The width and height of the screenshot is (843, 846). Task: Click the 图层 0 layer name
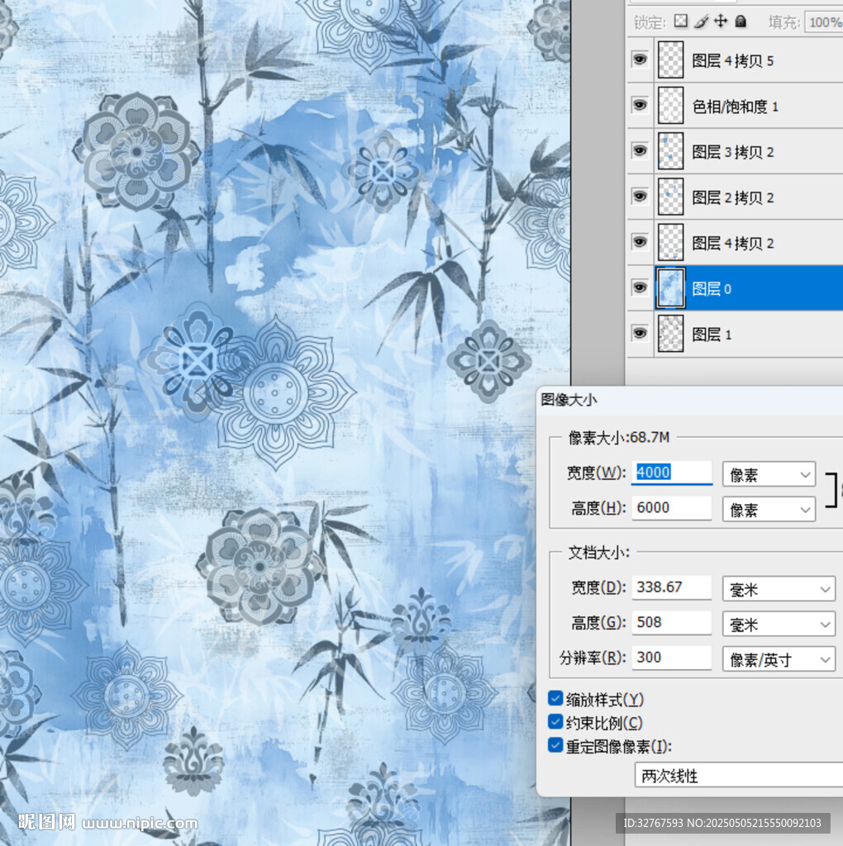[x=712, y=288]
